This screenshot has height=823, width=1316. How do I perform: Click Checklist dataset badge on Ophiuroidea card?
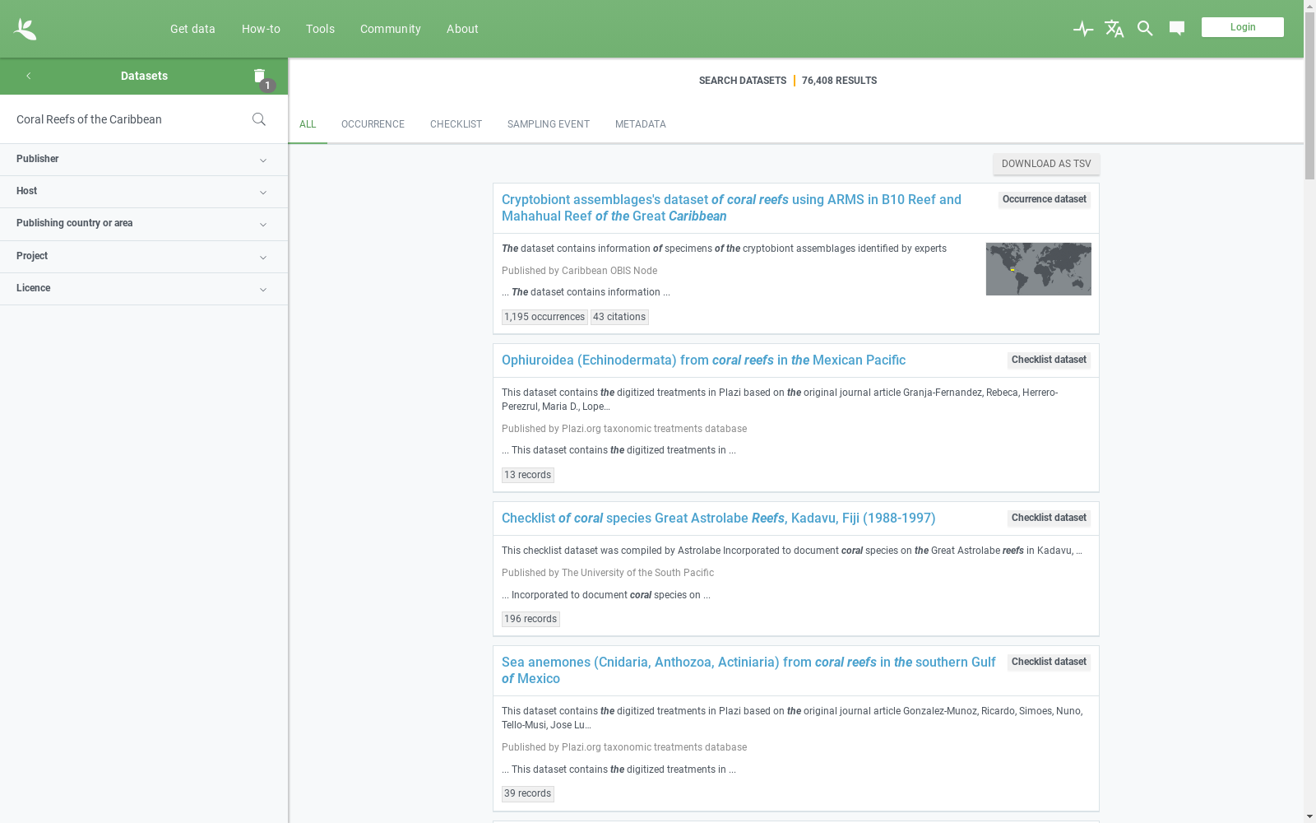(x=1049, y=360)
